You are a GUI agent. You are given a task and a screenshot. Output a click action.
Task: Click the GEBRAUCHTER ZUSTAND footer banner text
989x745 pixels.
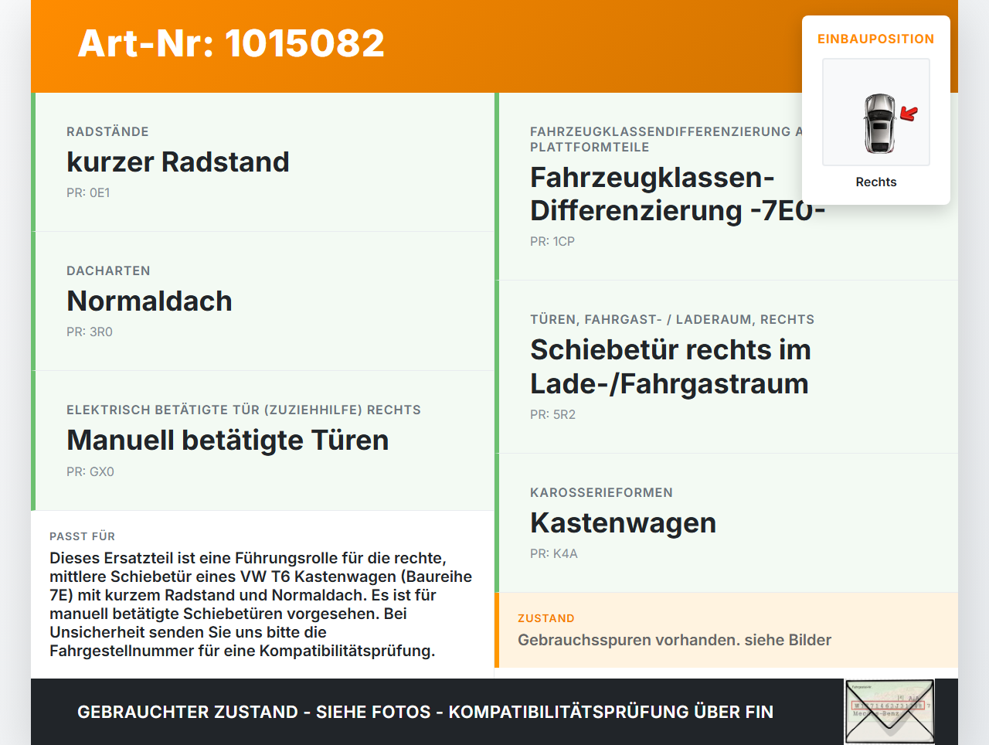(x=425, y=712)
